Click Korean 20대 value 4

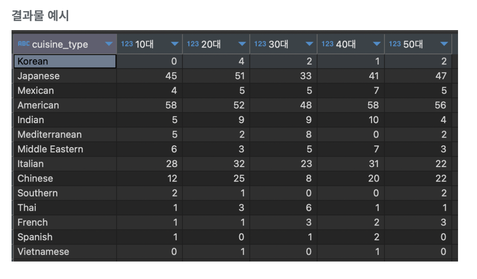click(241, 61)
